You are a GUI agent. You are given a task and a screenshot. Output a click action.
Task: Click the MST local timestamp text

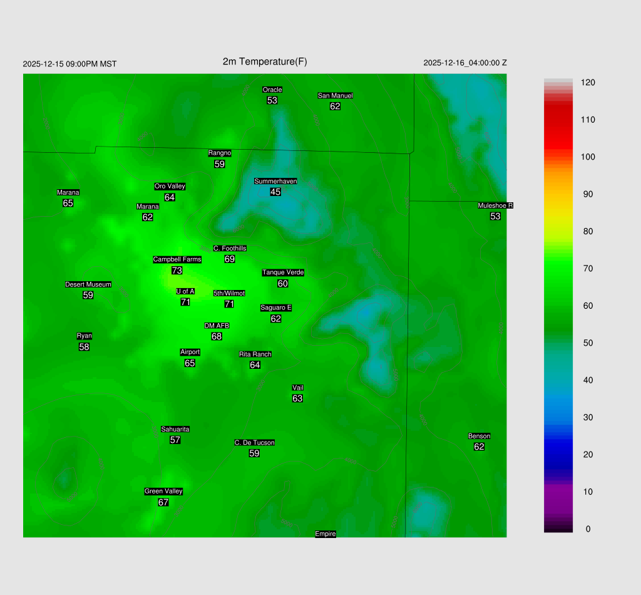(x=69, y=64)
